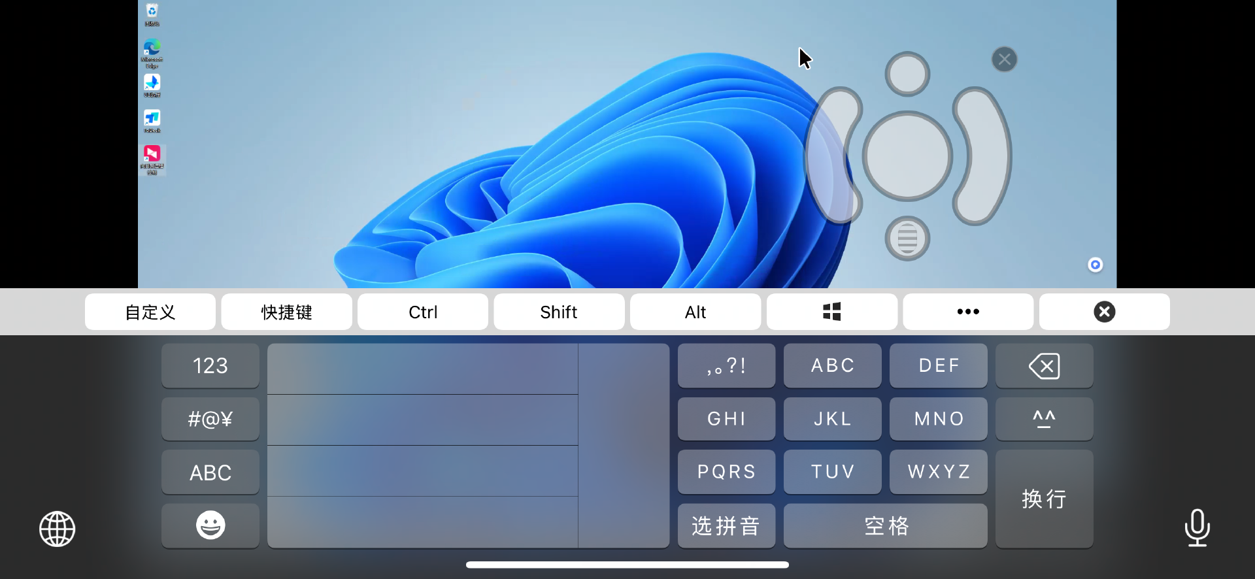Tap the MNO letter key
Viewport: 1255px width, 579px height.
[939, 419]
